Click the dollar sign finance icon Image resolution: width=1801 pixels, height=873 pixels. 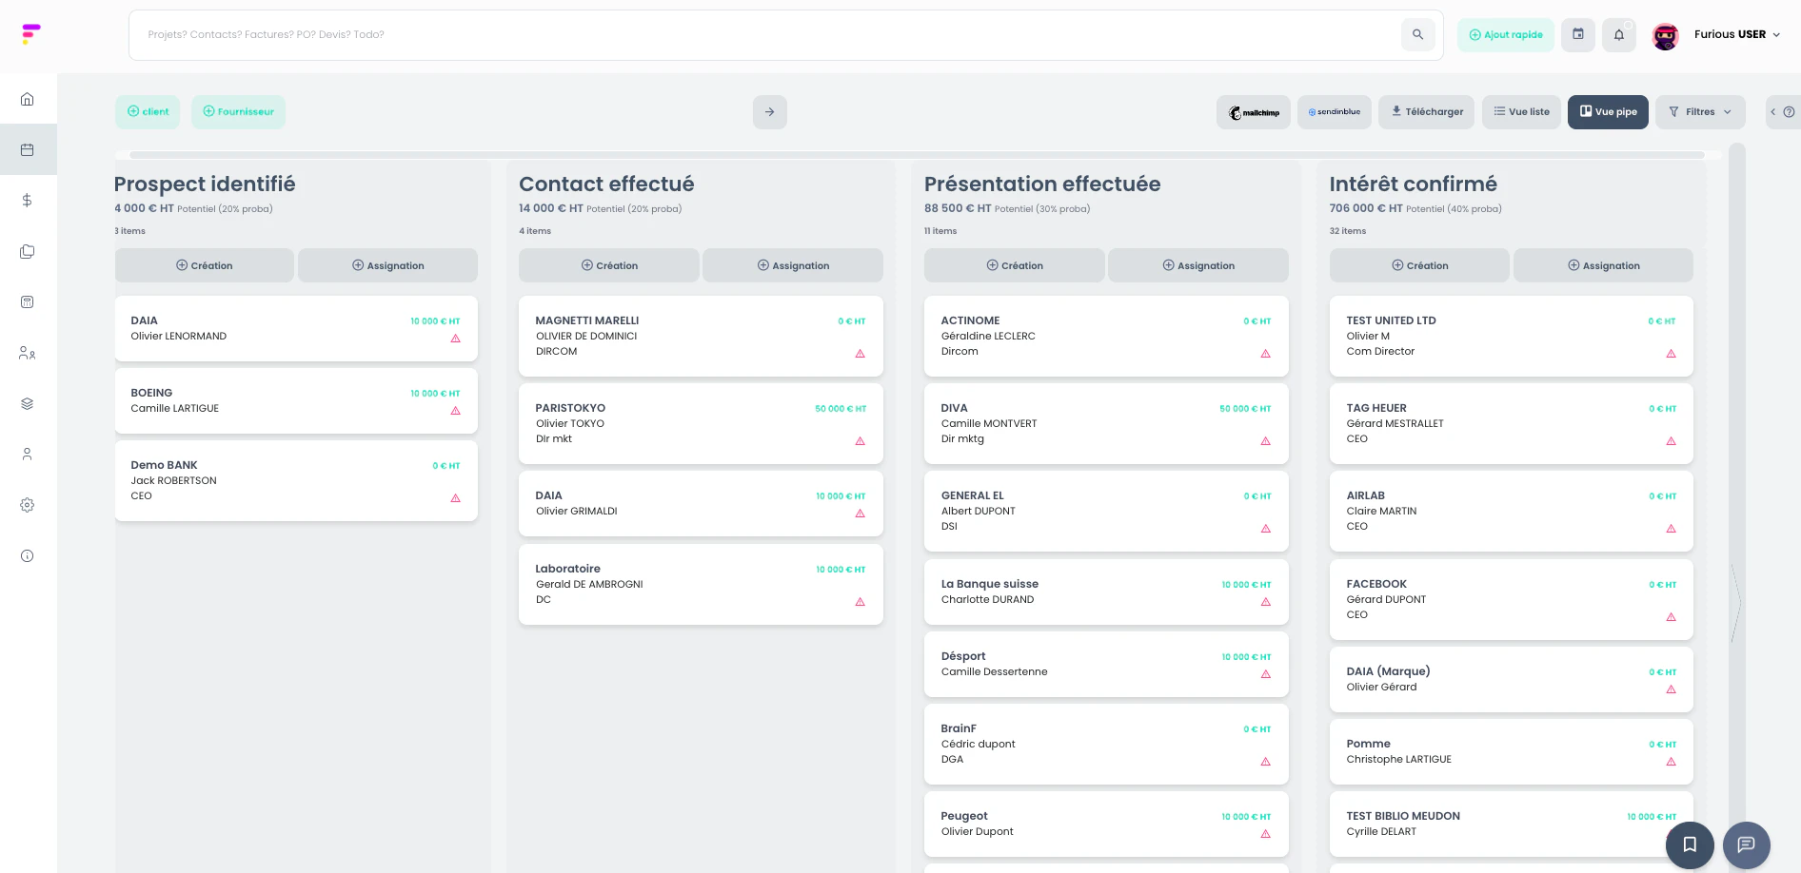tap(28, 201)
